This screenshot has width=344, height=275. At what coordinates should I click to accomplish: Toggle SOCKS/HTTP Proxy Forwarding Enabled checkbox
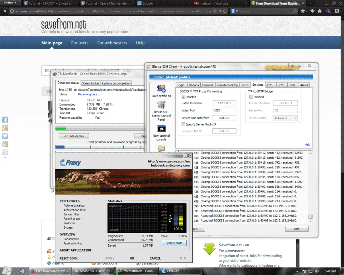coord(183,97)
